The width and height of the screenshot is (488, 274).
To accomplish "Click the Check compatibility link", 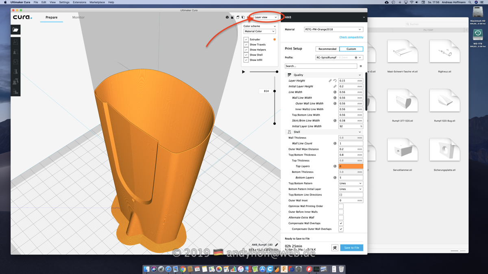I will coord(351,37).
